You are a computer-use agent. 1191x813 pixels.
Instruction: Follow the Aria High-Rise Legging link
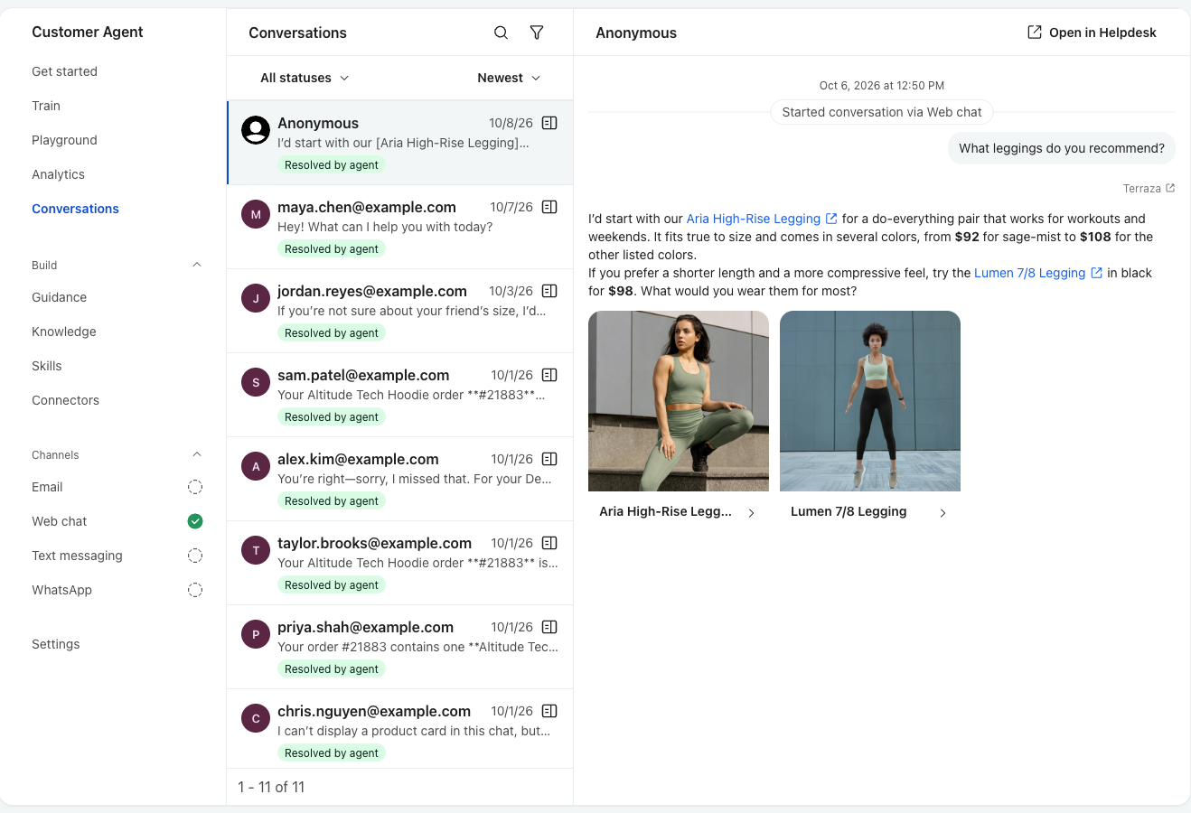coord(762,219)
